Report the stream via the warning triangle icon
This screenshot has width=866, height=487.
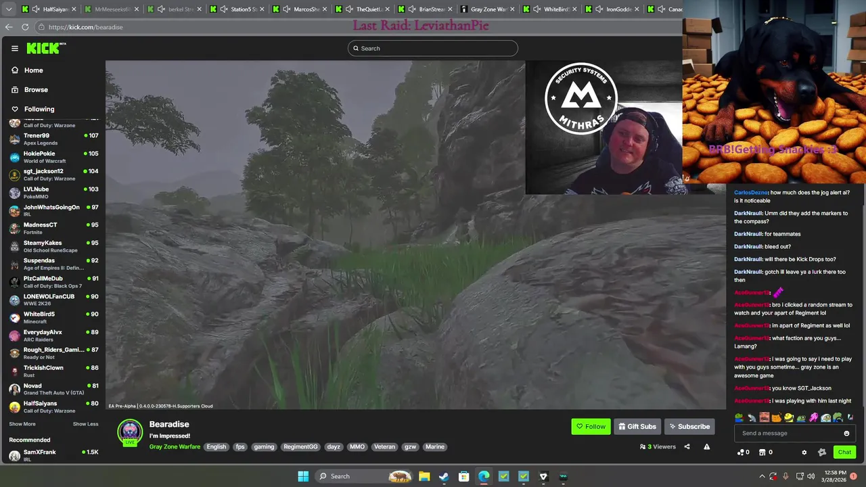coord(706,446)
